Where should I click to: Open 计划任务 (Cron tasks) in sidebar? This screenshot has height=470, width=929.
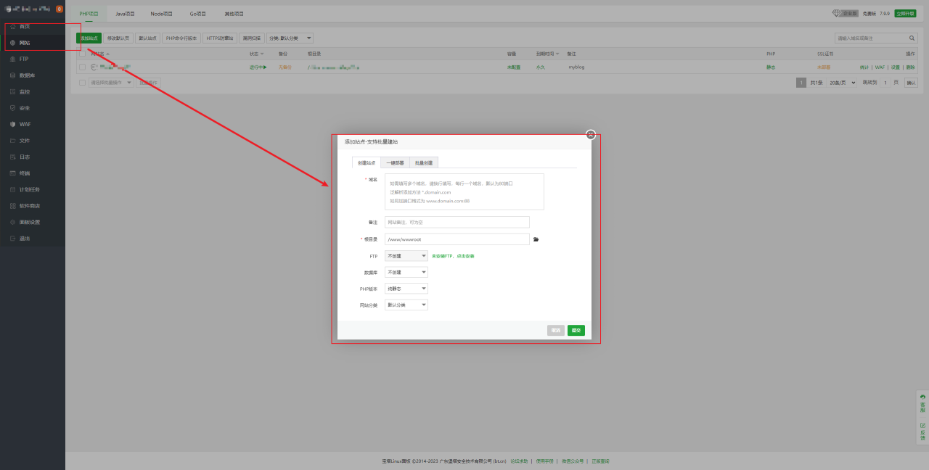click(x=29, y=189)
